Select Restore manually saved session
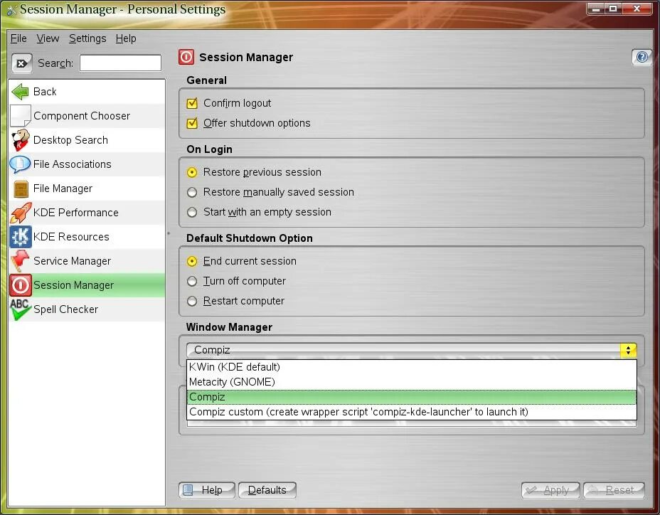This screenshot has width=660, height=515. coord(191,192)
